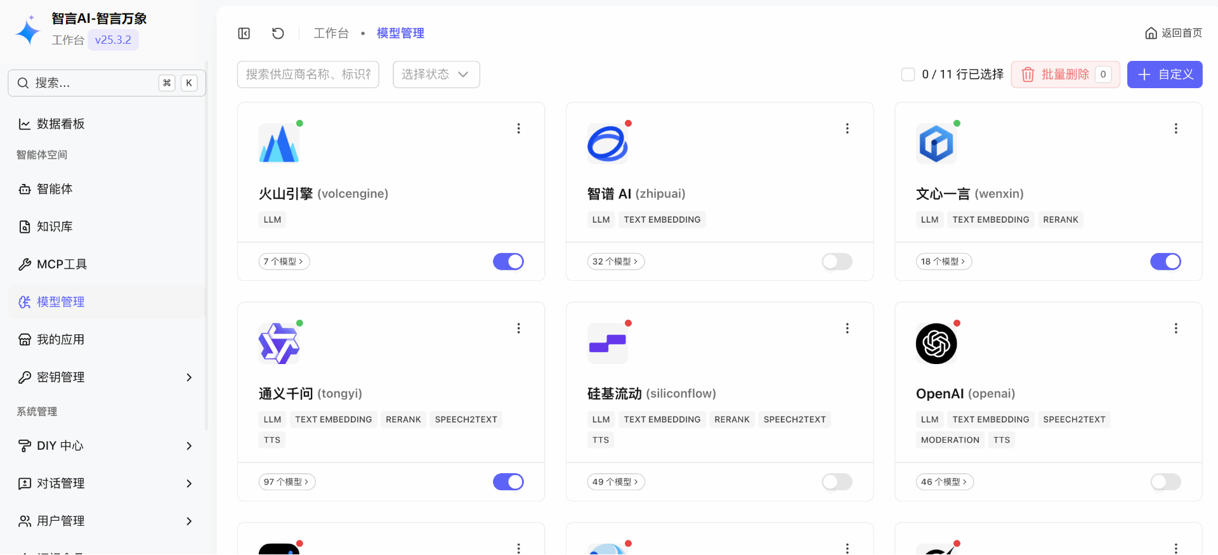The image size is (1218, 555).
Task: Go to 数据看板 in sidebar
Action: (x=107, y=124)
